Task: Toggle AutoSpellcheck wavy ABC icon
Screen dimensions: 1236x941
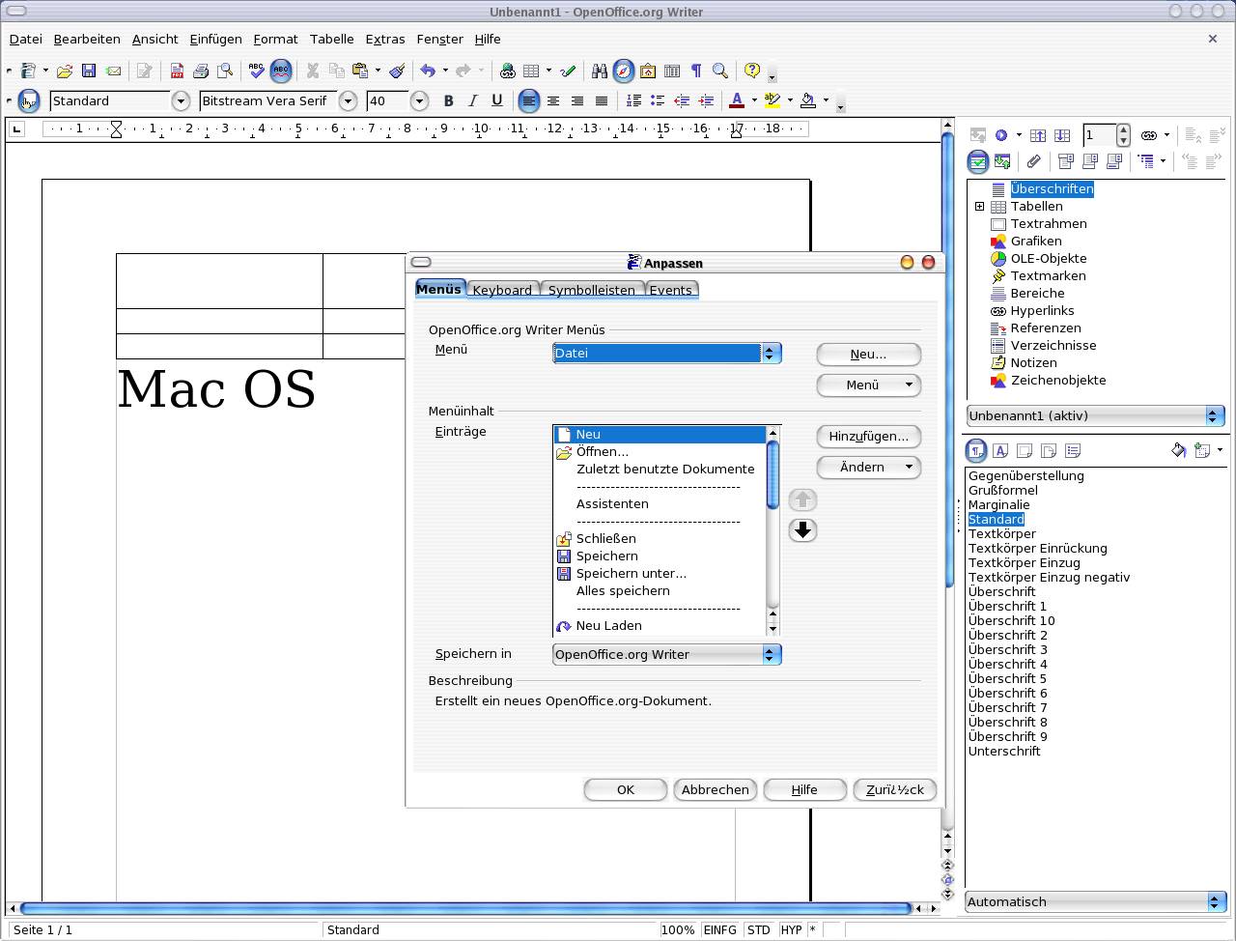Action: pos(280,71)
